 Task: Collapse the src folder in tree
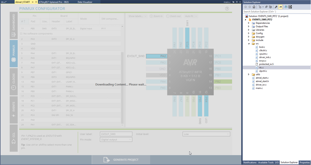pos(249,44)
